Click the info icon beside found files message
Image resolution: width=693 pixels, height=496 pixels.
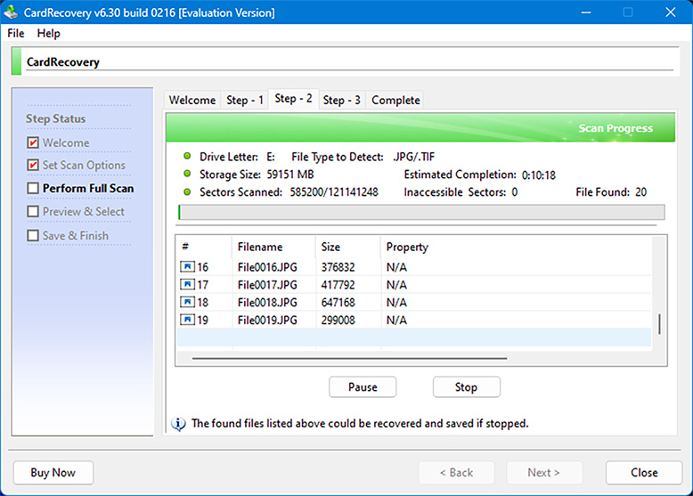(178, 424)
